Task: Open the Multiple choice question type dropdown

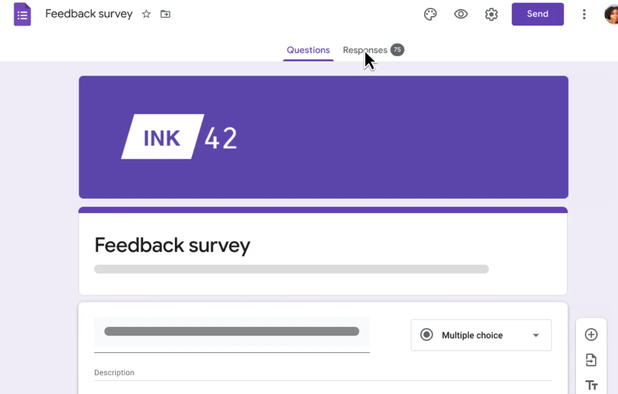Action: 481,335
